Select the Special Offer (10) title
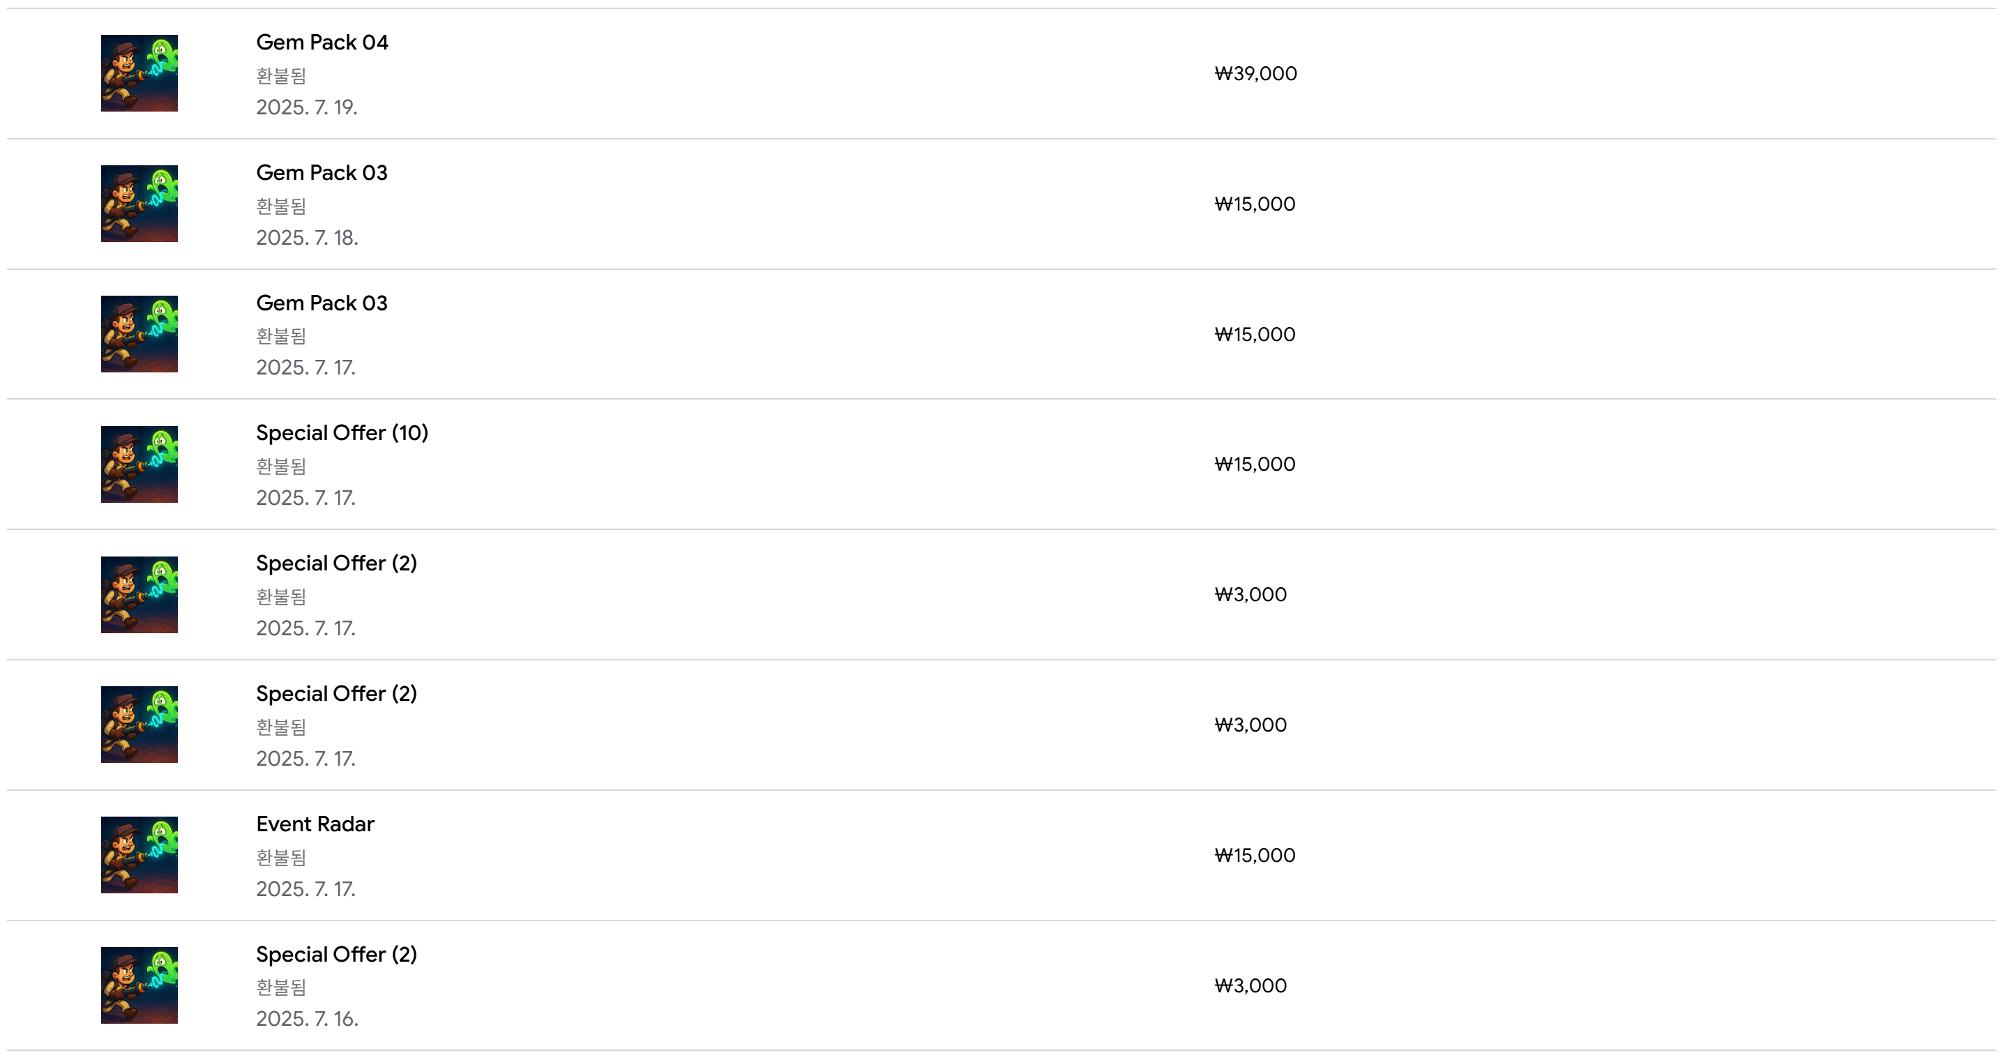This screenshot has width=2003, height=1060. tap(342, 433)
